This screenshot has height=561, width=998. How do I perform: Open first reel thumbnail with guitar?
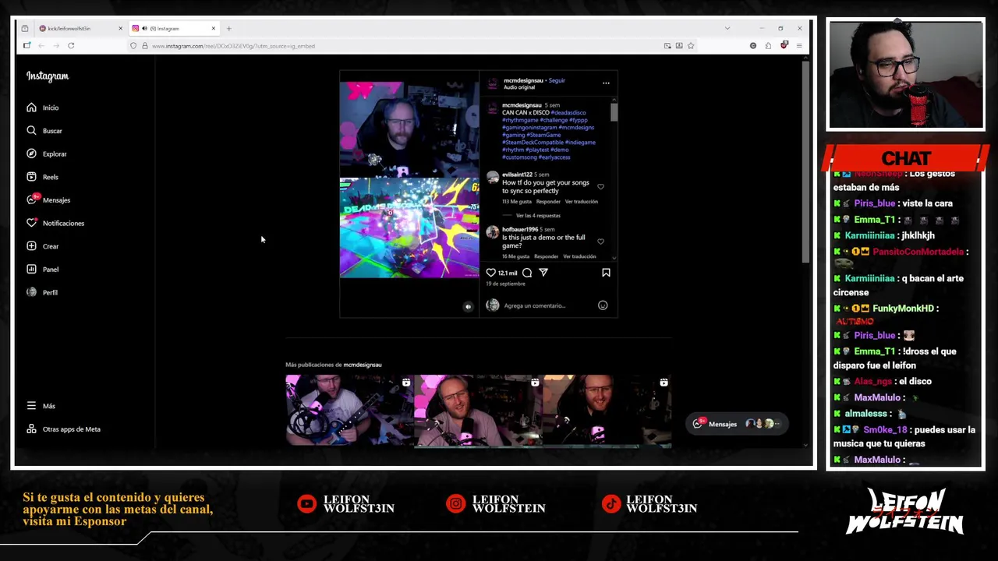pos(349,411)
